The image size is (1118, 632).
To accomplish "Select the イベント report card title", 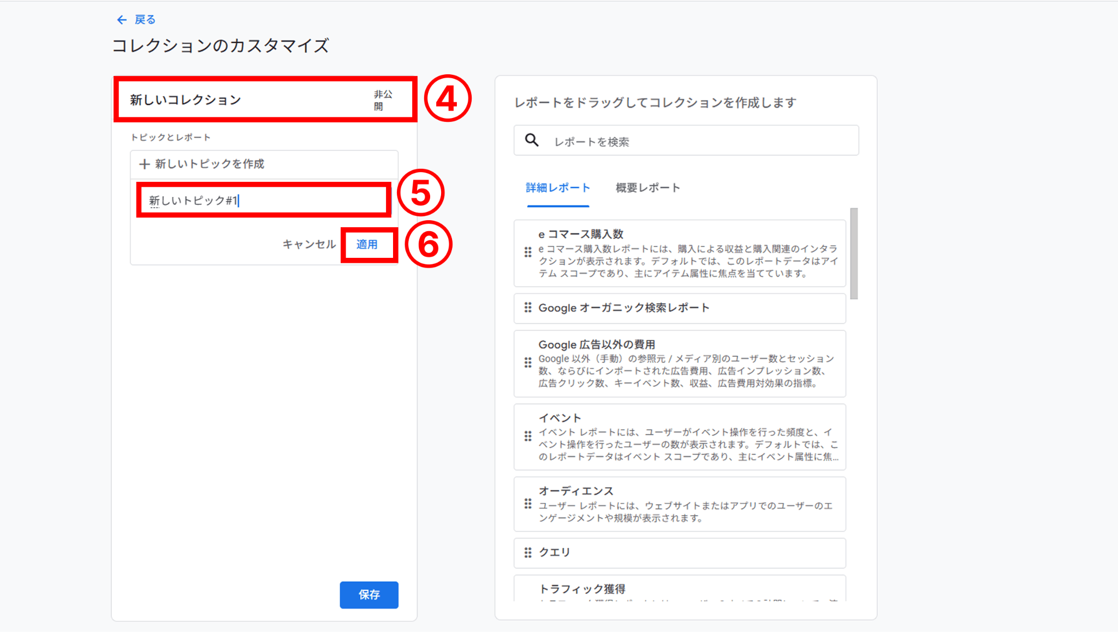I will tap(560, 418).
